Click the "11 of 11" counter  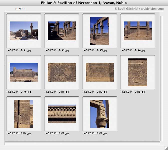point(20,9)
